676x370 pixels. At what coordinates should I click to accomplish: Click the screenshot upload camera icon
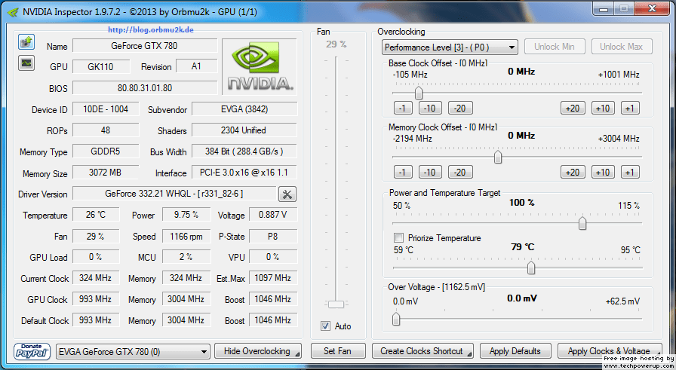click(26, 42)
